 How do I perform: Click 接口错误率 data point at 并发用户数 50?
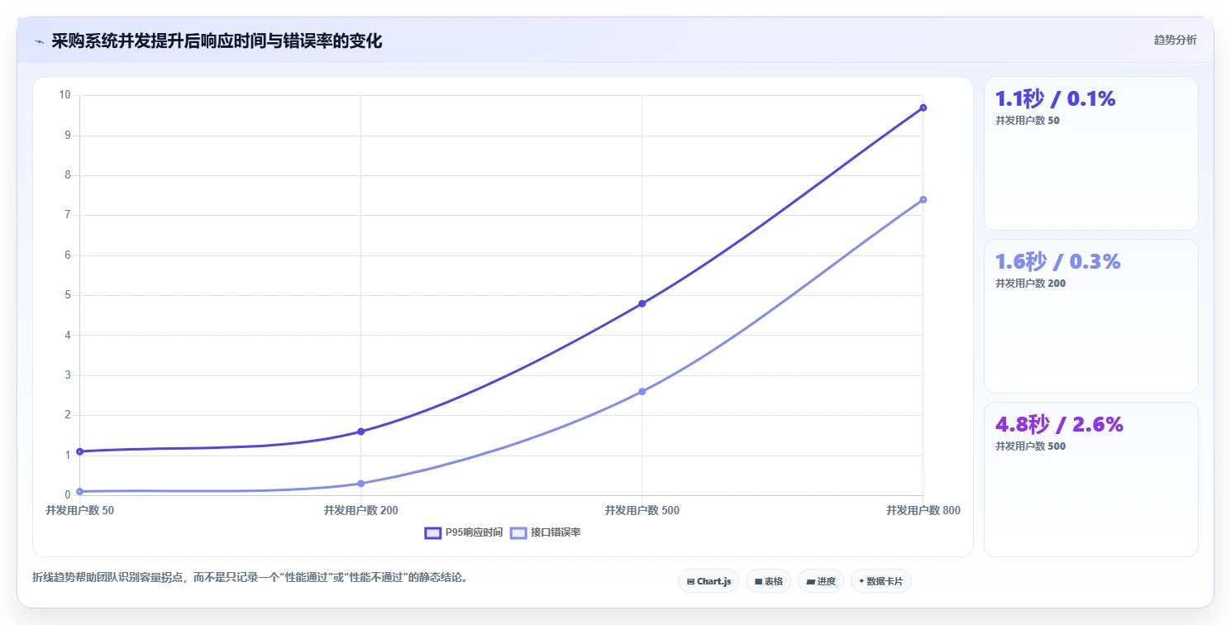(x=80, y=491)
